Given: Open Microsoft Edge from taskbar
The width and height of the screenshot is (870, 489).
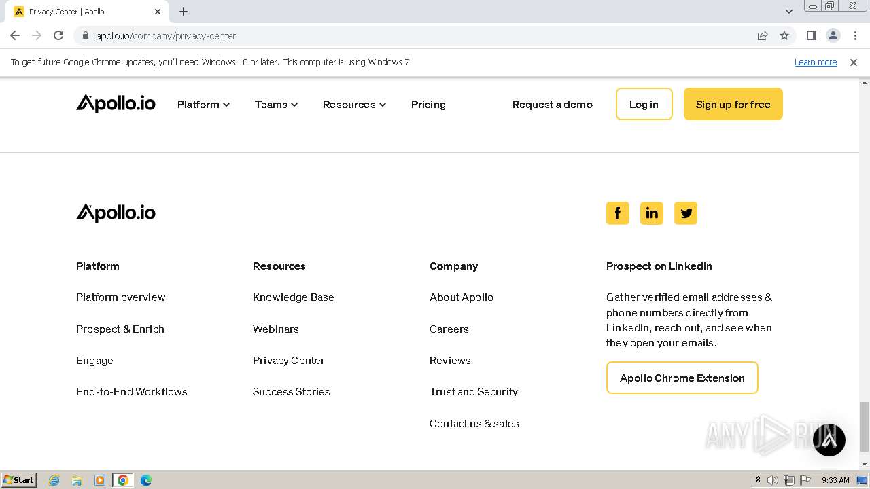Looking at the screenshot, I should (146, 480).
